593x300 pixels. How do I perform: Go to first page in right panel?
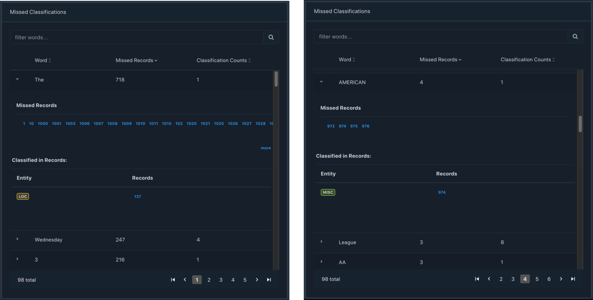477,279
